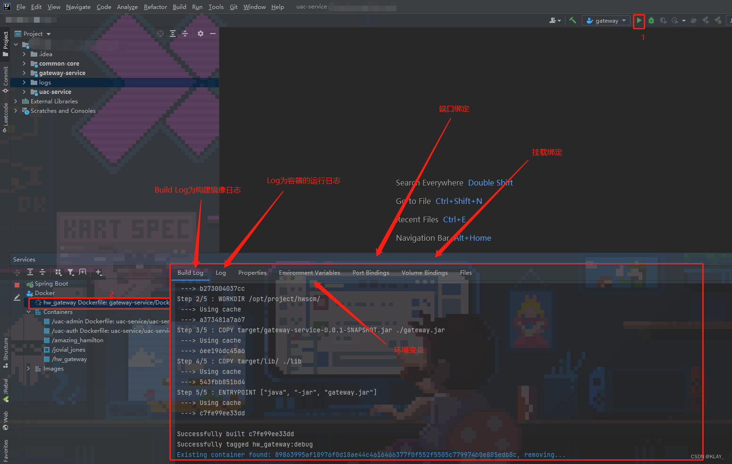This screenshot has height=464, width=732.
Task: Switch to the Properties tab
Action: 252,272
